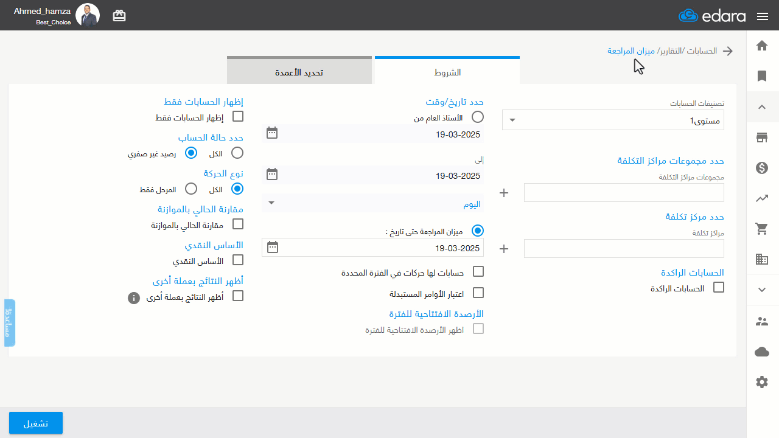Choose المرحل فقط radio option
This screenshot has height=438, width=779.
pos(191,189)
